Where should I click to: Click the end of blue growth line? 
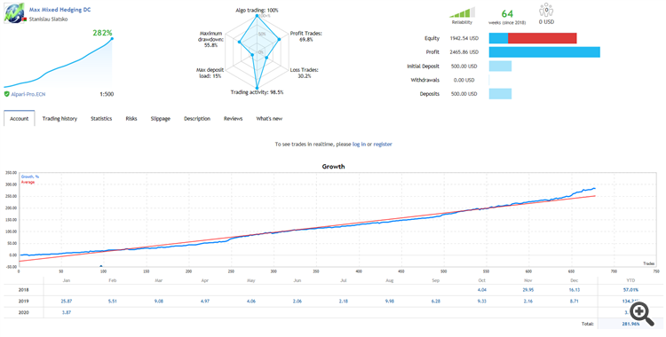(x=594, y=188)
